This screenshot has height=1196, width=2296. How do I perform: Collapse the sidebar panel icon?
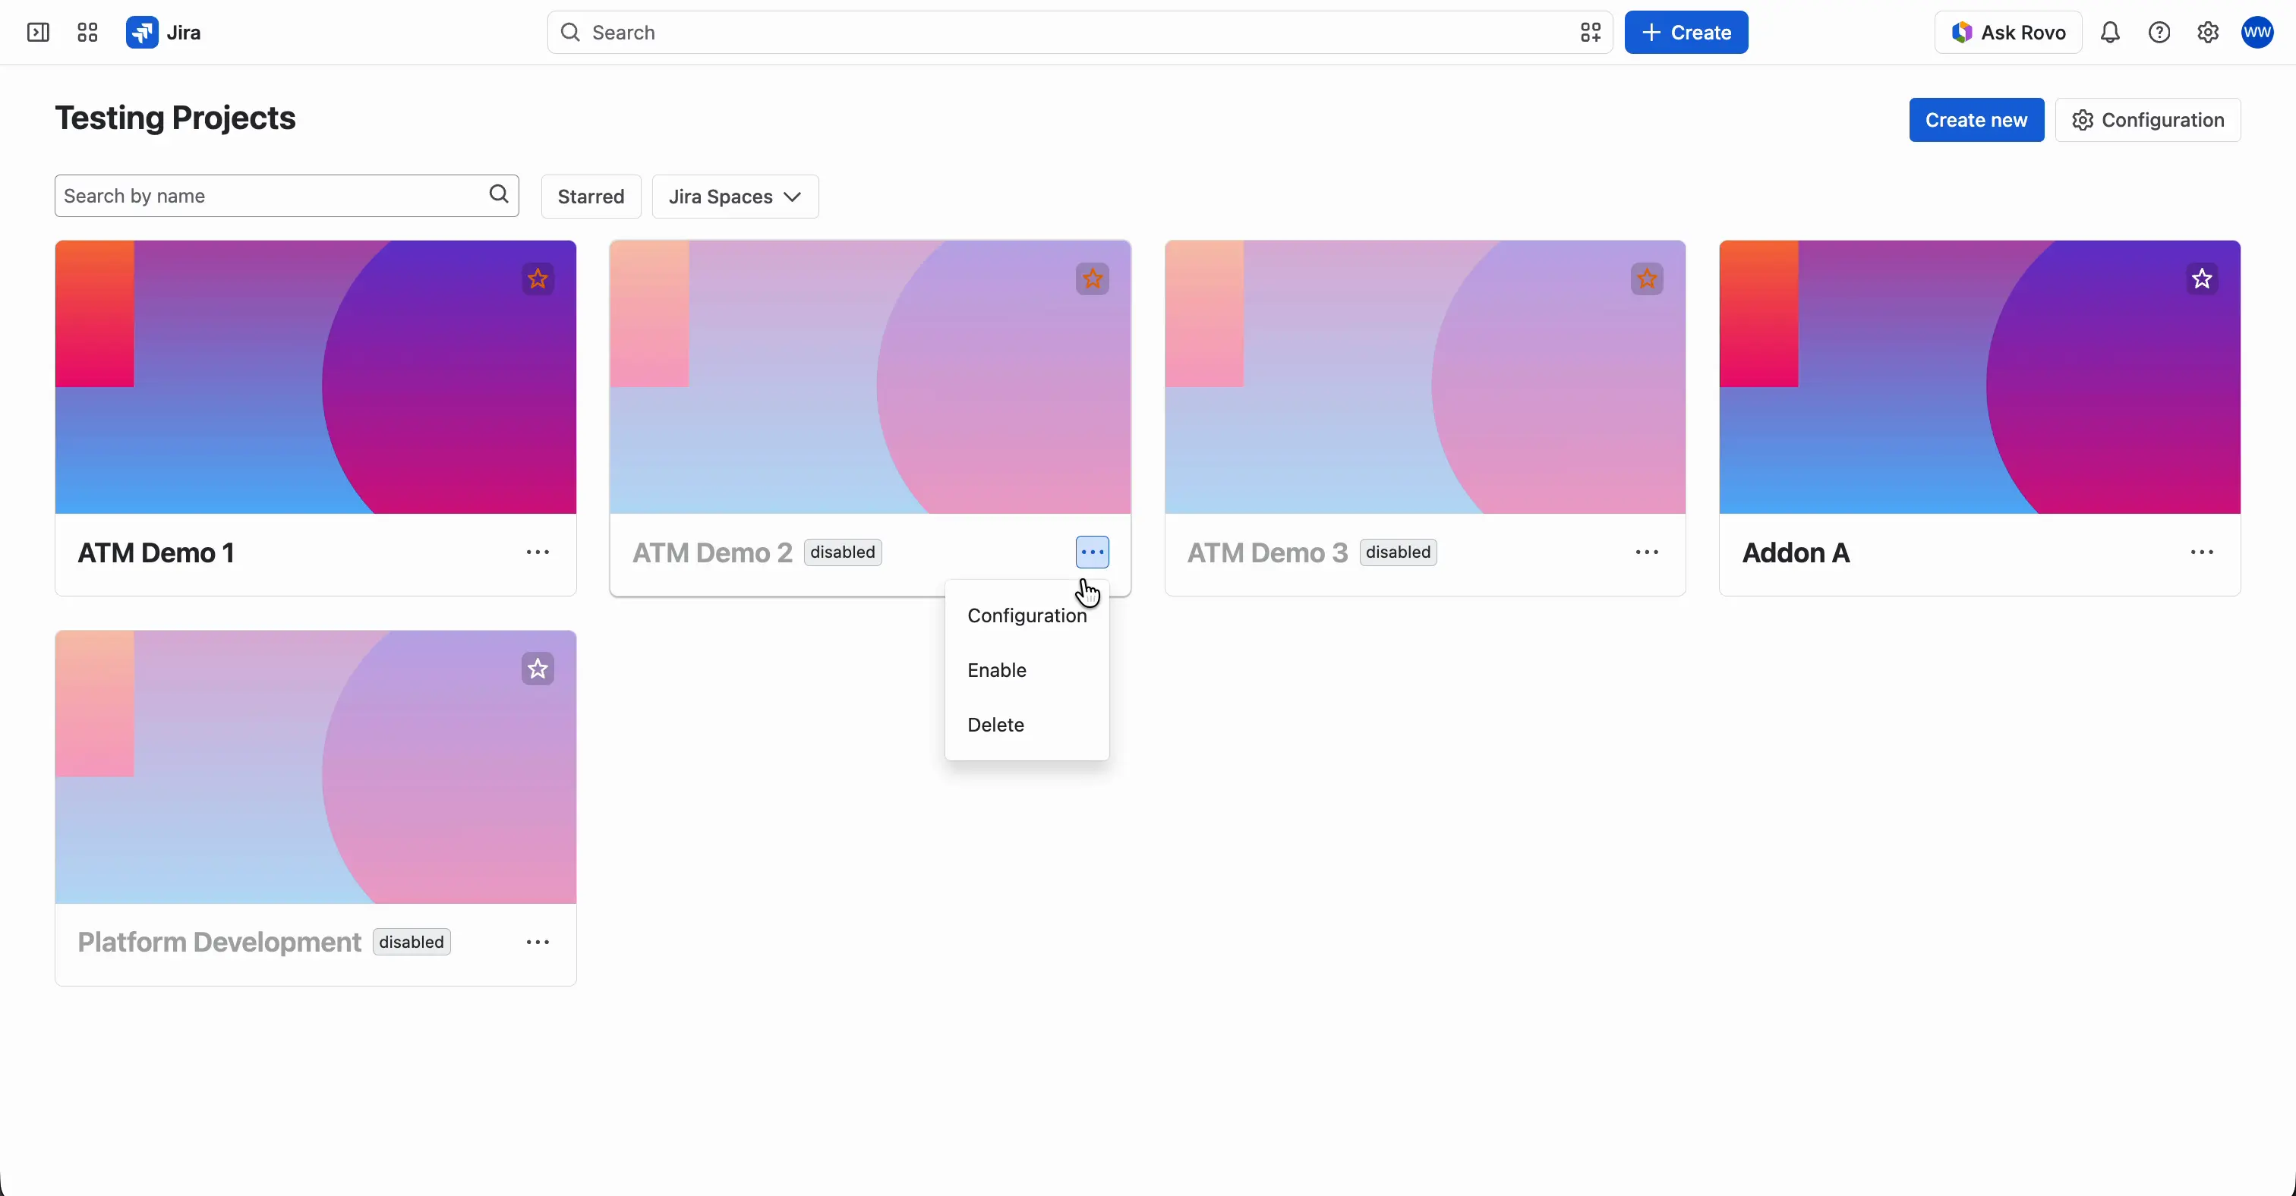[38, 33]
